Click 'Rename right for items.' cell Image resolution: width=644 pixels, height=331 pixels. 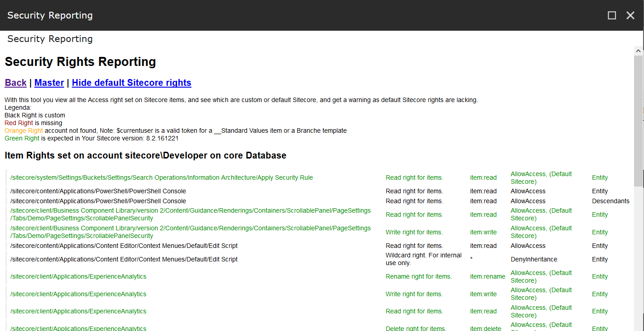coord(419,276)
